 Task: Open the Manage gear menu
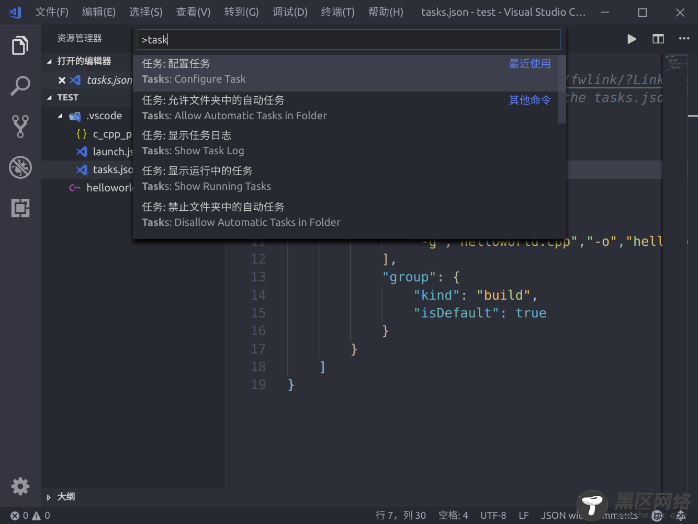coord(20,486)
